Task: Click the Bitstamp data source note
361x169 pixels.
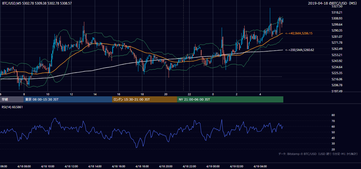Action: pos(318,154)
